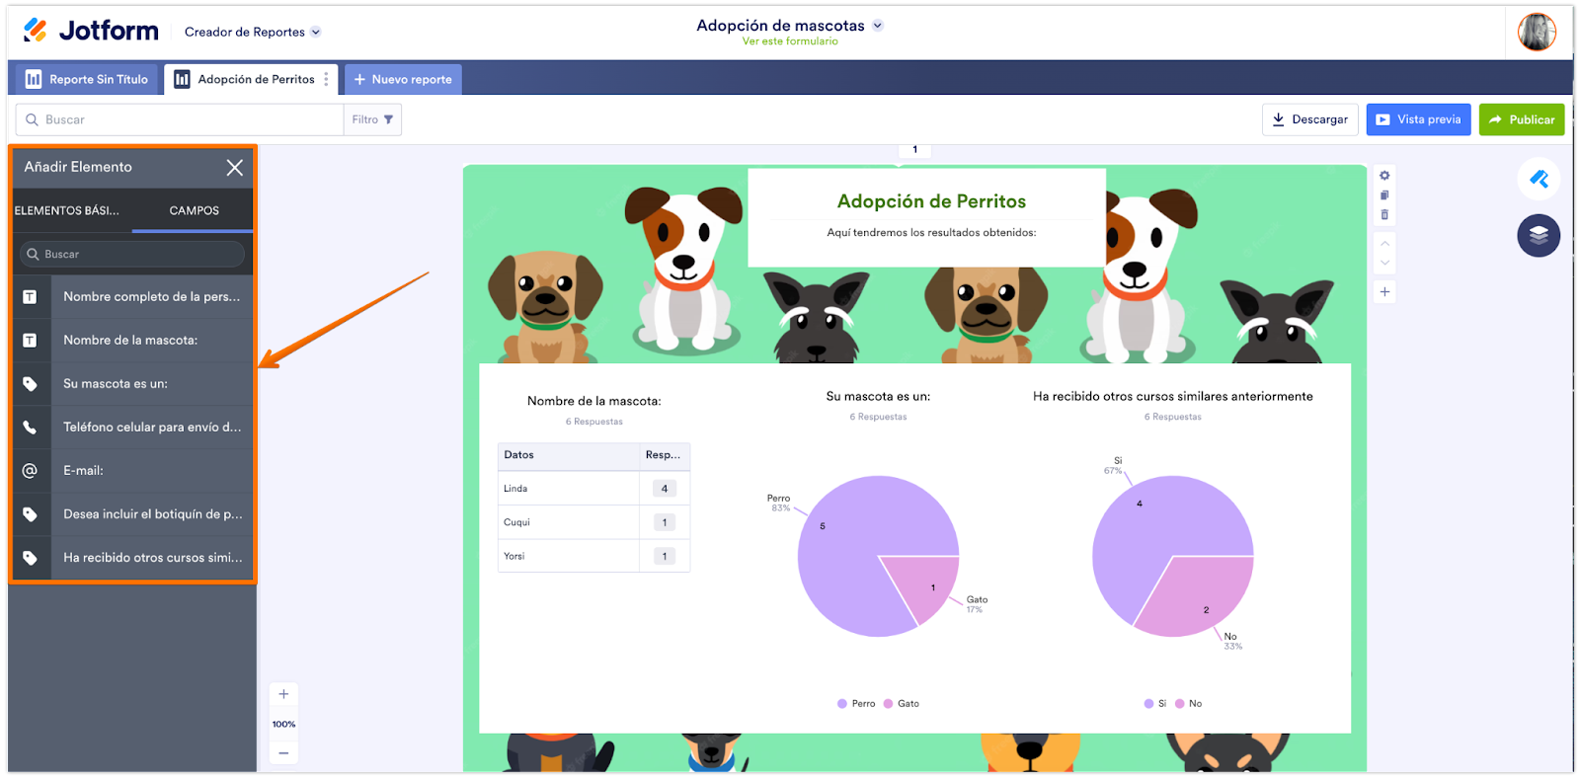Zoom in with the plus control
This screenshot has height=778, width=1580.
tap(283, 694)
